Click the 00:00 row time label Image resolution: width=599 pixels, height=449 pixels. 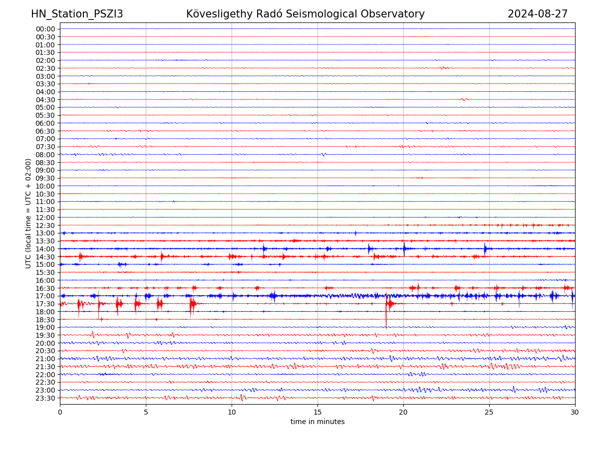coord(45,29)
